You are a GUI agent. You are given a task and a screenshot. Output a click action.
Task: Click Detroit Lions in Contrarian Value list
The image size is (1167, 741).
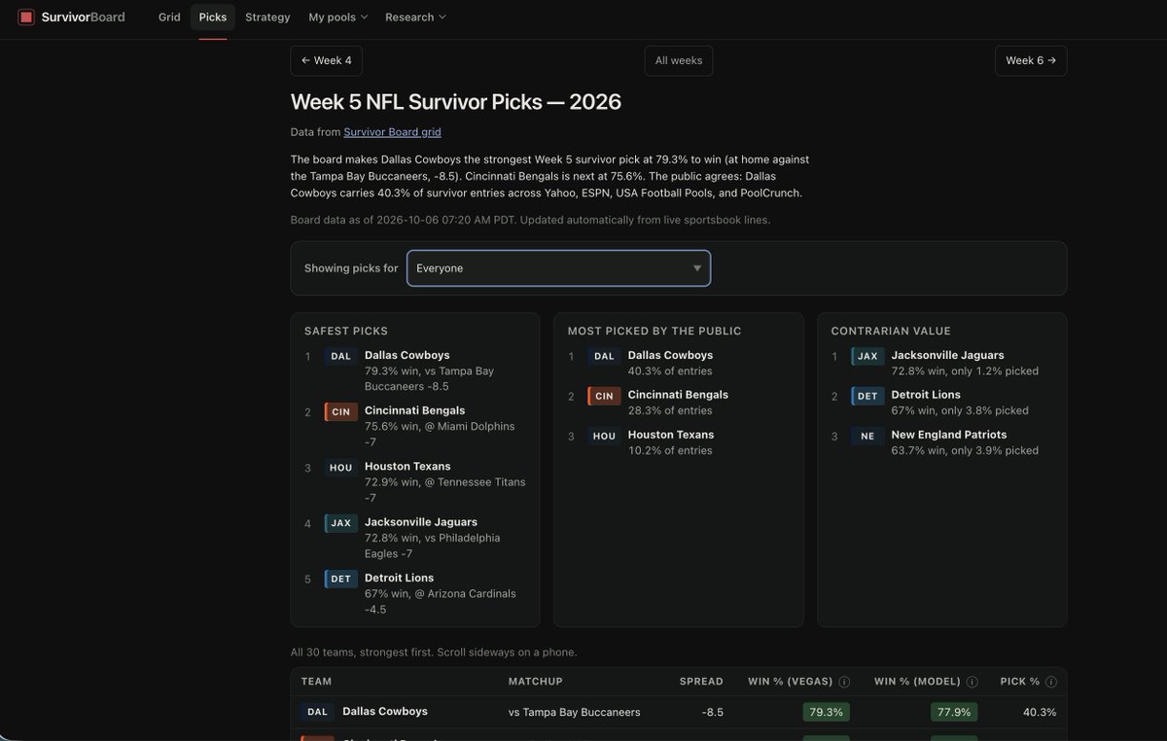coord(926,395)
